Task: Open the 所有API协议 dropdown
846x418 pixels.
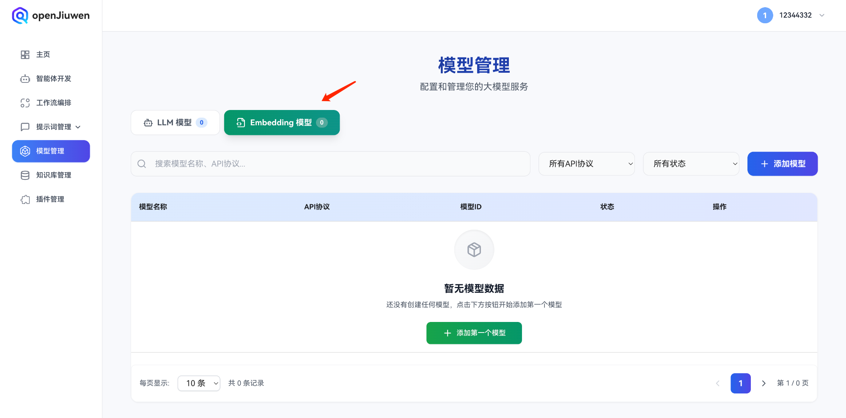Action: [x=586, y=164]
